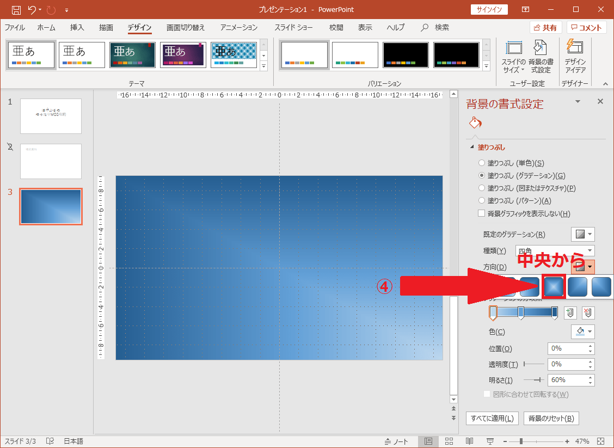Open the Color (色) picker dropdown
This screenshot has width=614, height=448.
coord(583,332)
